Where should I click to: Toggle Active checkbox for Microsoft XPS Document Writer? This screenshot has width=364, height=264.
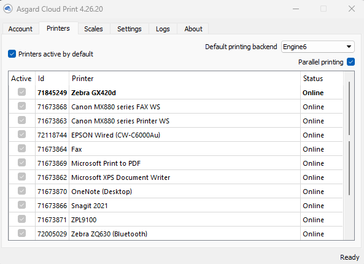22,177
